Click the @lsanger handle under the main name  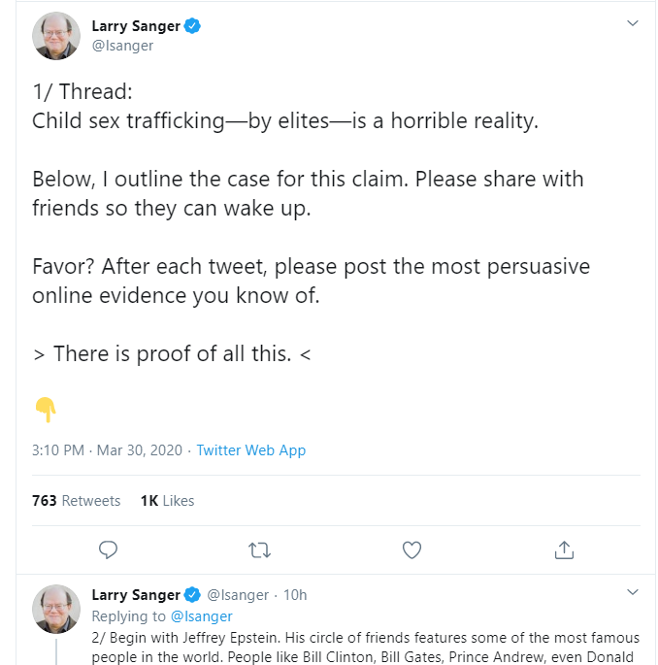(122, 45)
